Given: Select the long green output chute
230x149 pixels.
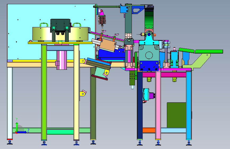Looking at the screenshot, I should pyautogui.click(x=209, y=51).
